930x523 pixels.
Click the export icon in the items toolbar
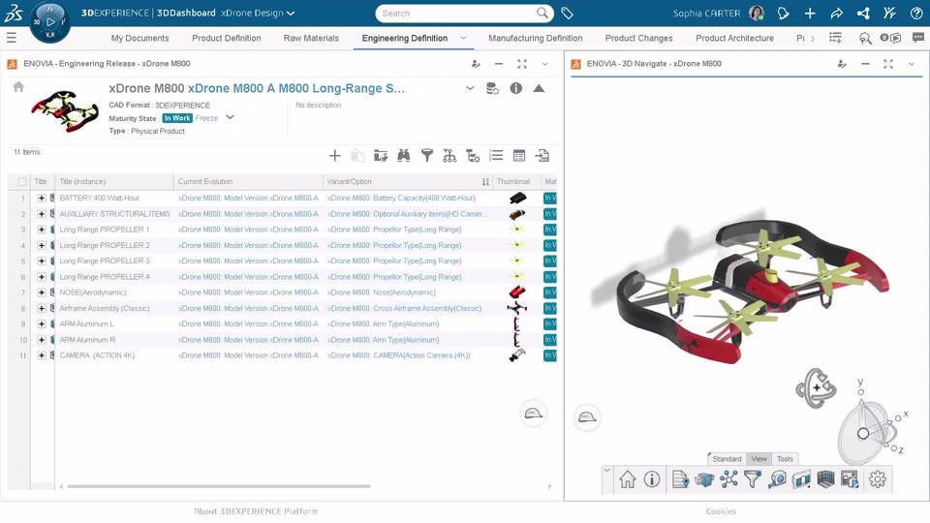[542, 155]
